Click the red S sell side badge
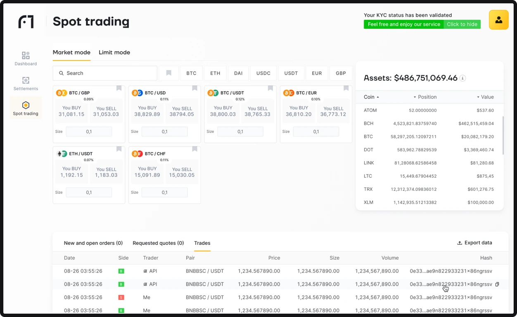 point(121,297)
